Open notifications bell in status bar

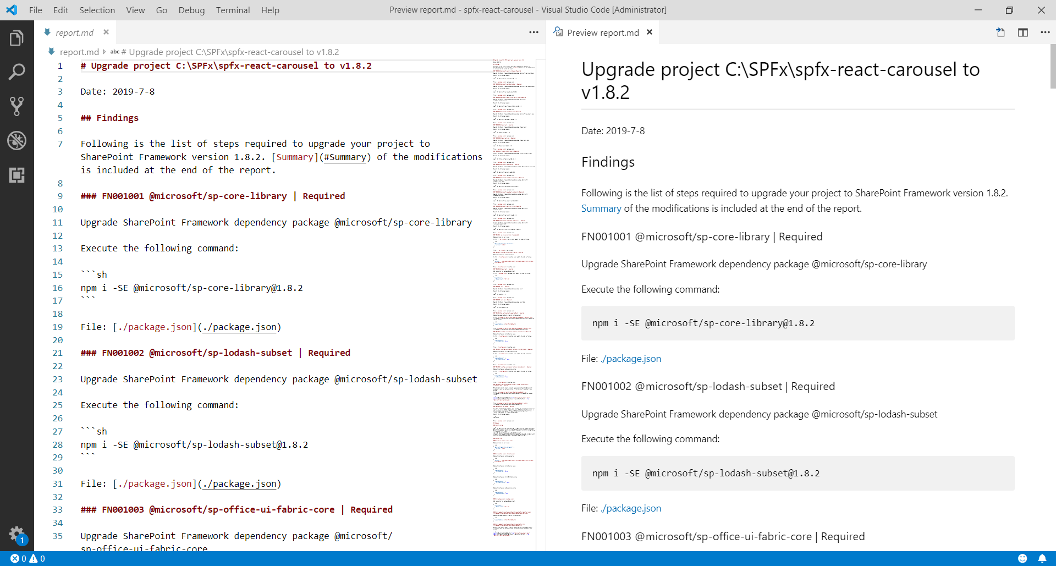point(1042,559)
